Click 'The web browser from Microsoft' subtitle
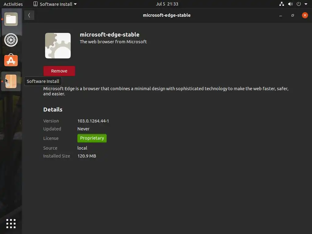 point(113,42)
